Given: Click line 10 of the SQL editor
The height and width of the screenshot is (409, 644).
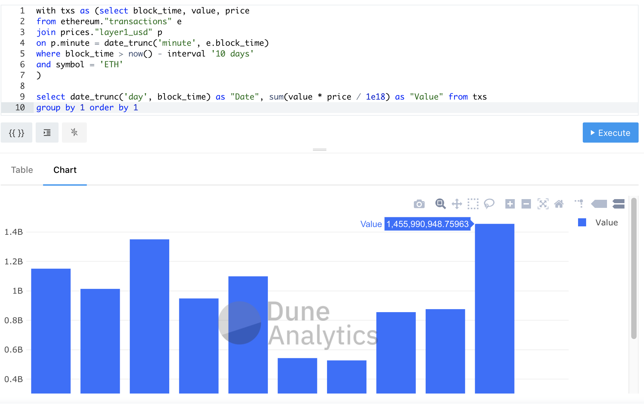Looking at the screenshot, I should (x=87, y=108).
